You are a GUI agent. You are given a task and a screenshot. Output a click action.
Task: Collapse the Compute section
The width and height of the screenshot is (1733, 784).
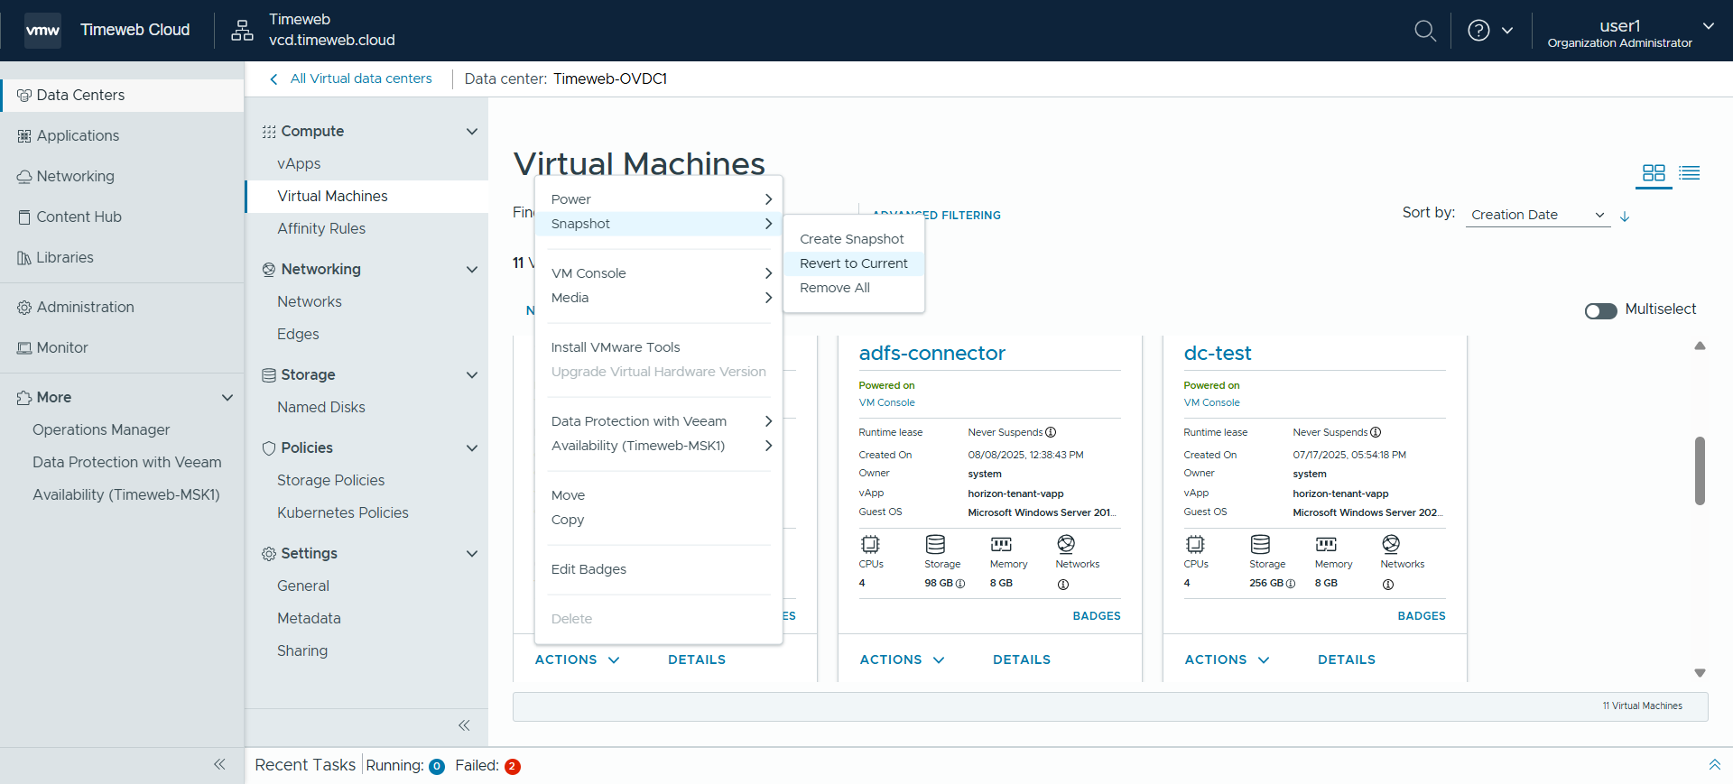(471, 132)
